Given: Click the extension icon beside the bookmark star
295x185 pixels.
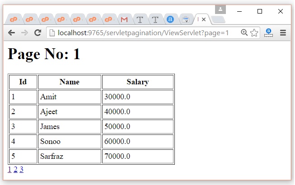Looking at the screenshot, I should point(268,32).
